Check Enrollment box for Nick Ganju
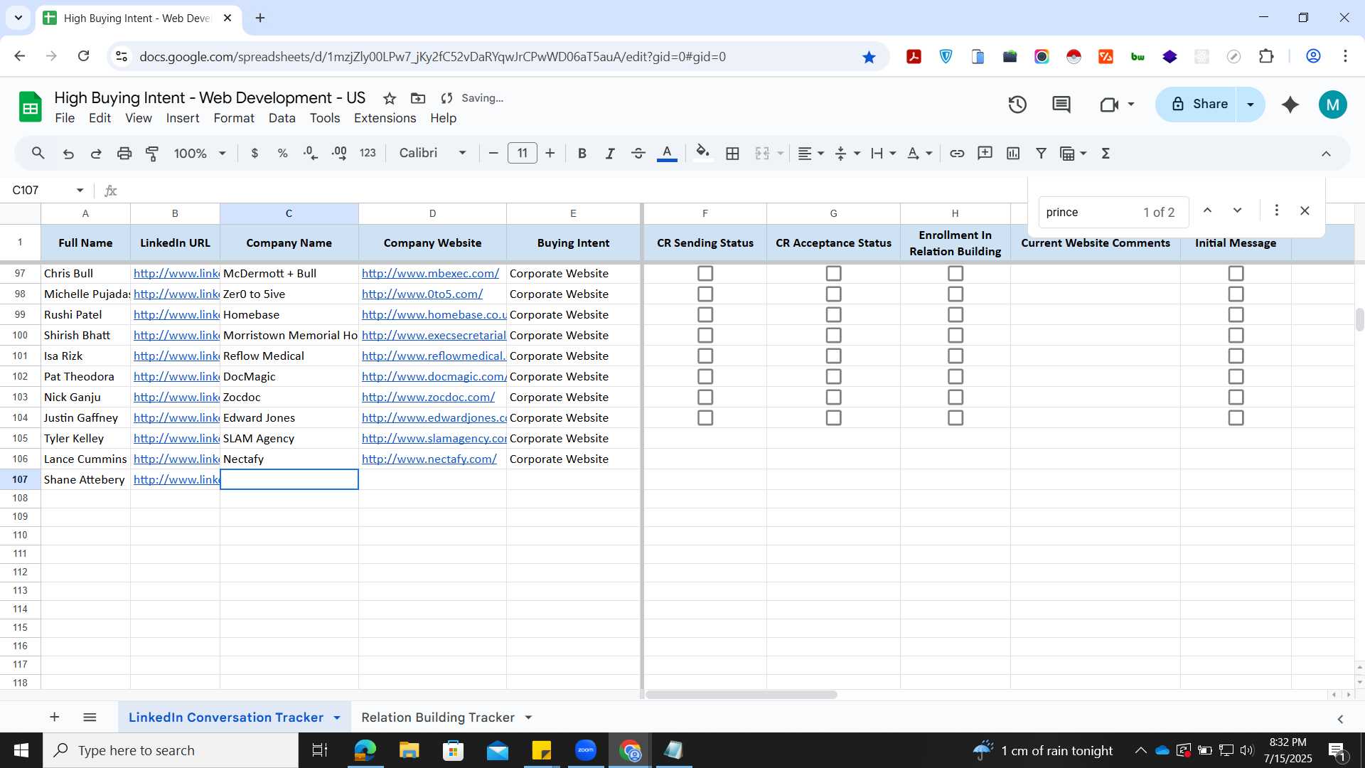The width and height of the screenshot is (1365, 768). (955, 398)
